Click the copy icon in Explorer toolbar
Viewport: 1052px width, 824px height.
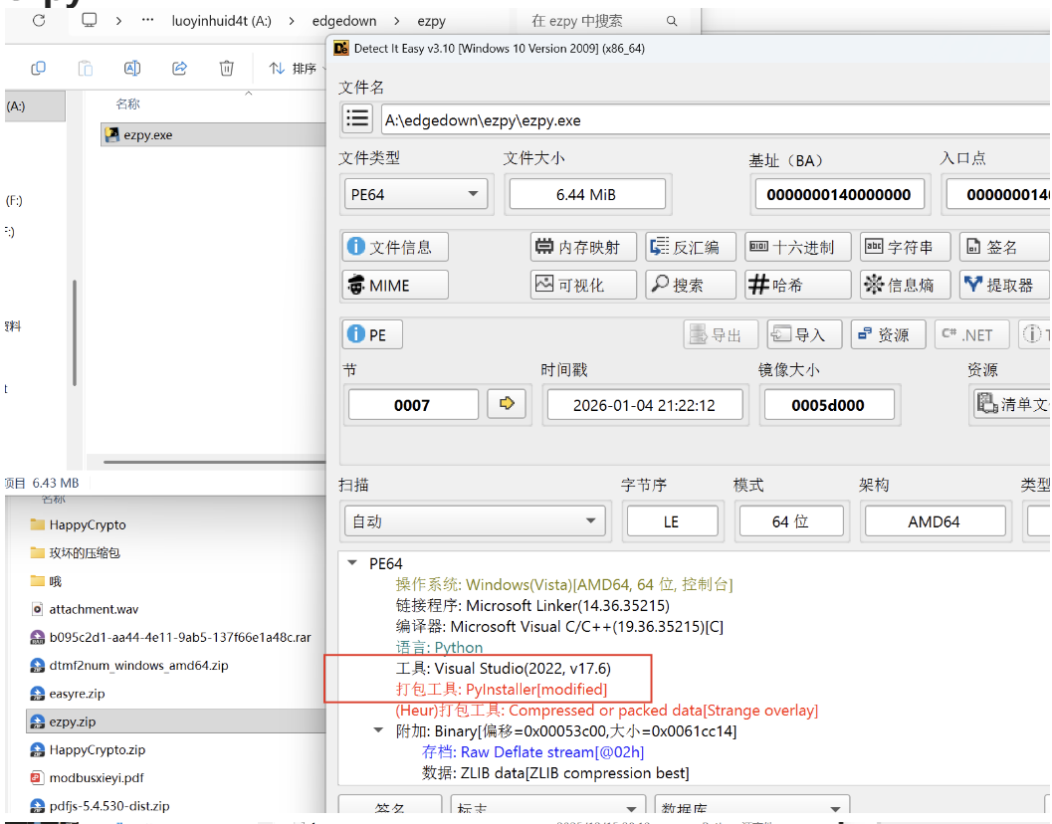(39, 68)
